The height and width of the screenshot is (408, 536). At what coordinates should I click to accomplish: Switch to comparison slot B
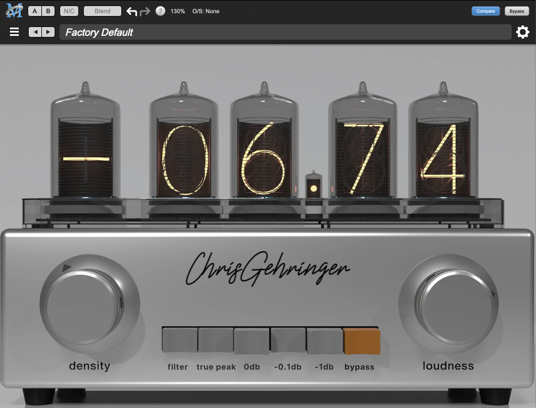tap(47, 10)
